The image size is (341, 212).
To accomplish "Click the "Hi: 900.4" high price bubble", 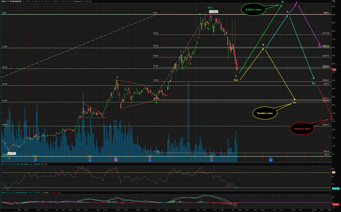I will [x=214, y=11].
